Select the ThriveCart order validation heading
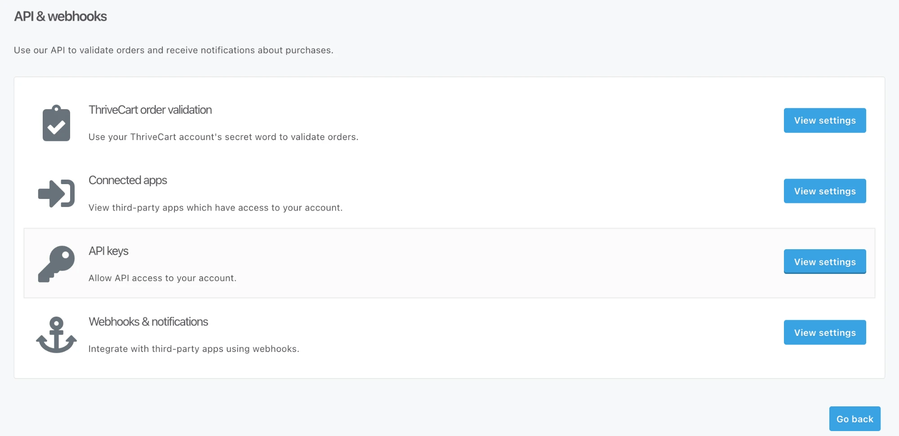The image size is (899, 436). point(150,110)
